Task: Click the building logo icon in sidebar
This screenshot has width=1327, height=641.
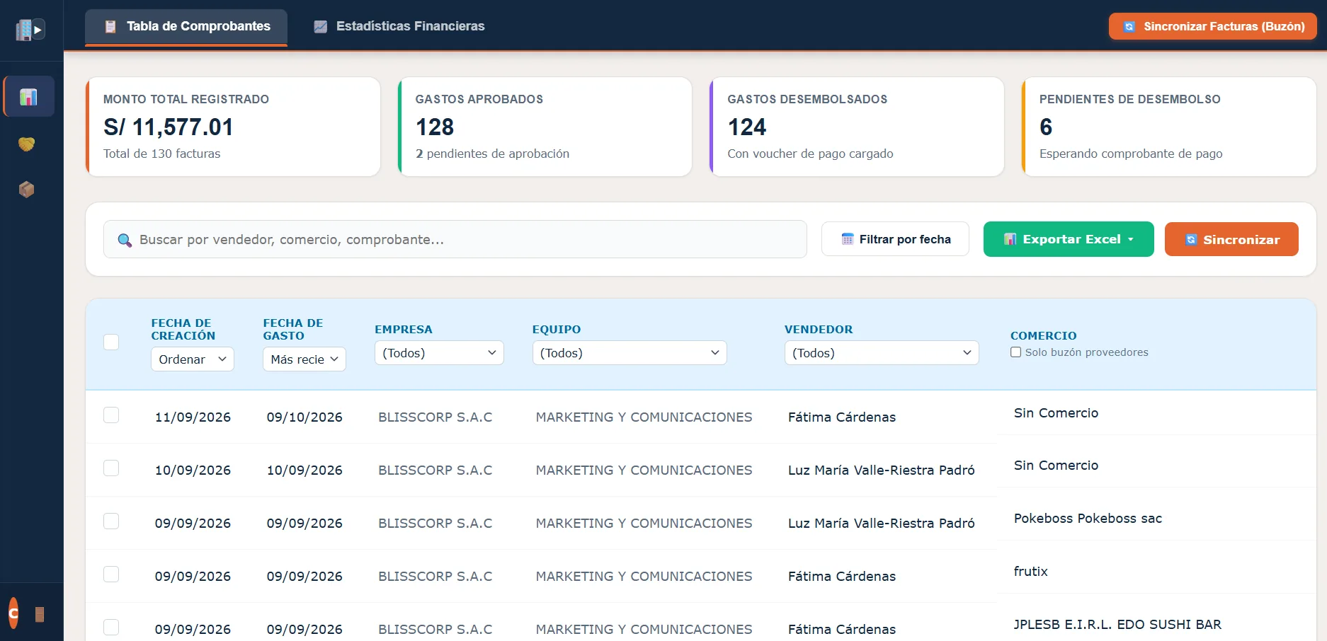Action: point(23,30)
